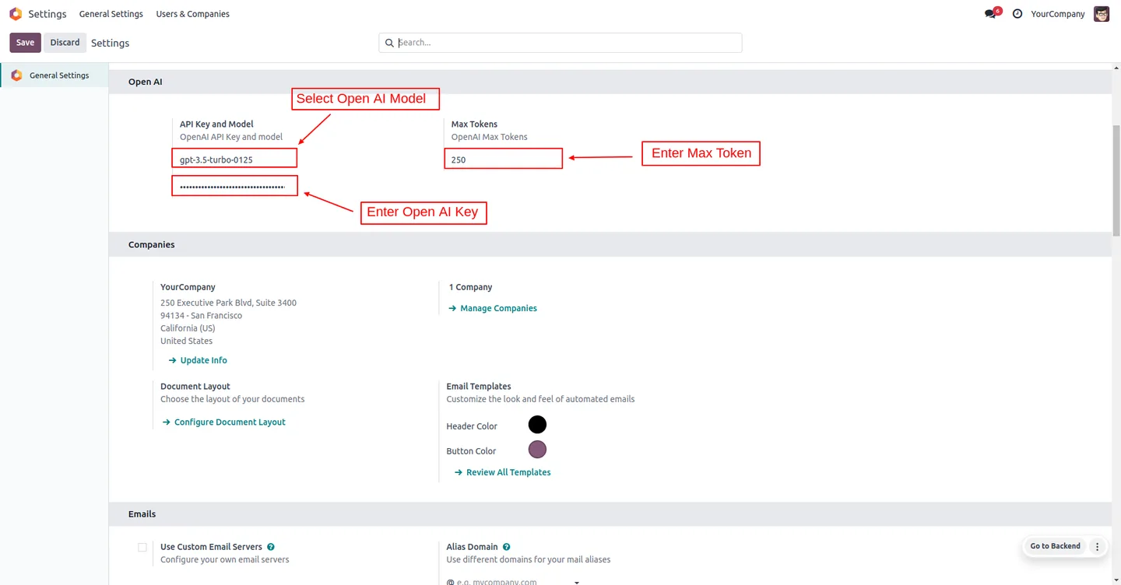1121x585 pixels.
Task: Open the OpenAI model dropdown field
Action: (234, 159)
